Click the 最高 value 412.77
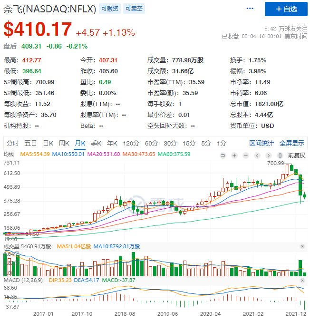 point(32,60)
